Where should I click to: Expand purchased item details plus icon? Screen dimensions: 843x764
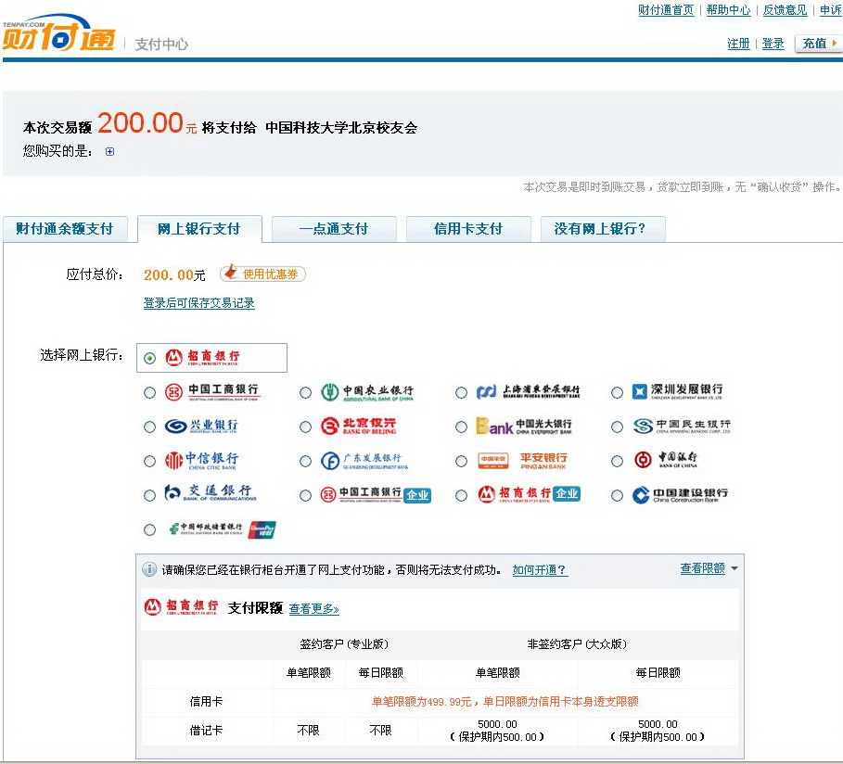pos(109,152)
